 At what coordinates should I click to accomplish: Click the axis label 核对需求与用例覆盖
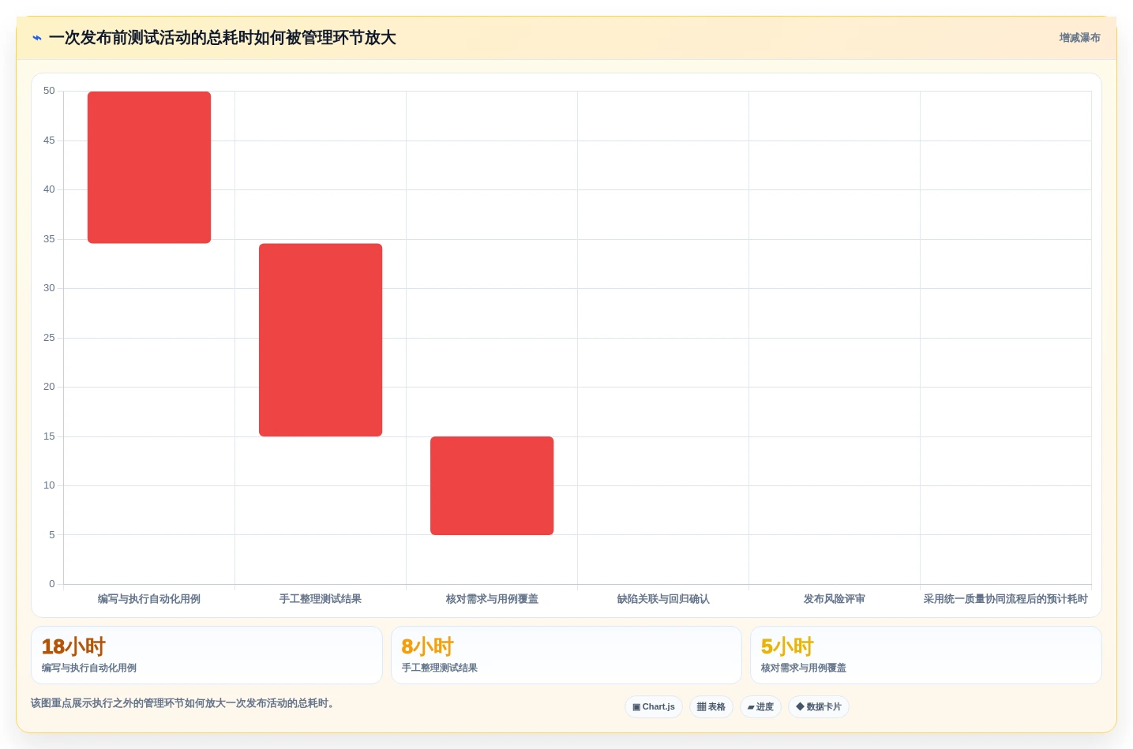point(492,599)
